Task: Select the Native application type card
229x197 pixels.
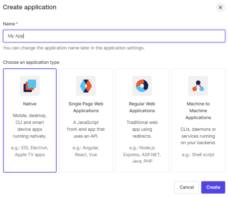Action: point(30,120)
